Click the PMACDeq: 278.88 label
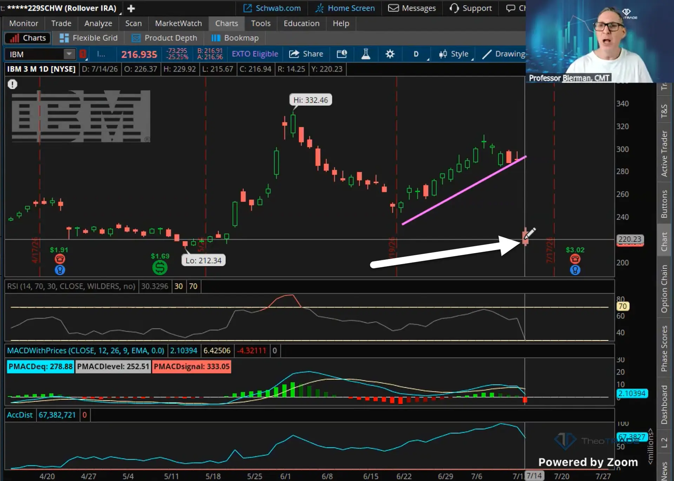The height and width of the screenshot is (481, 674). pyautogui.click(x=40, y=367)
